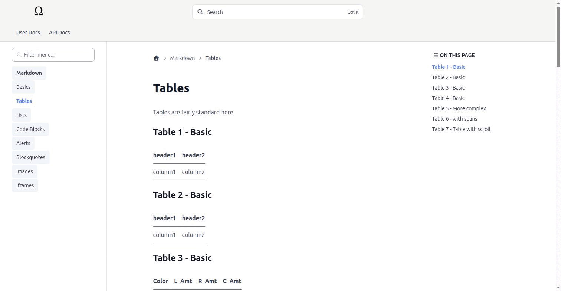Click the home breadcrumb icon
Viewport: 561px width, 291px height.
[x=156, y=58]
